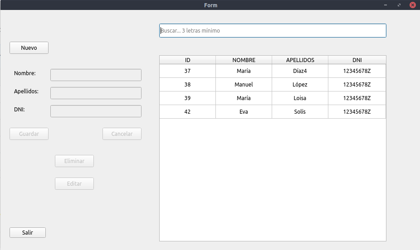The width and height of the screenshot is (420, 250).
Task: Sort table by ID column header
Action: tap(187, 60)
